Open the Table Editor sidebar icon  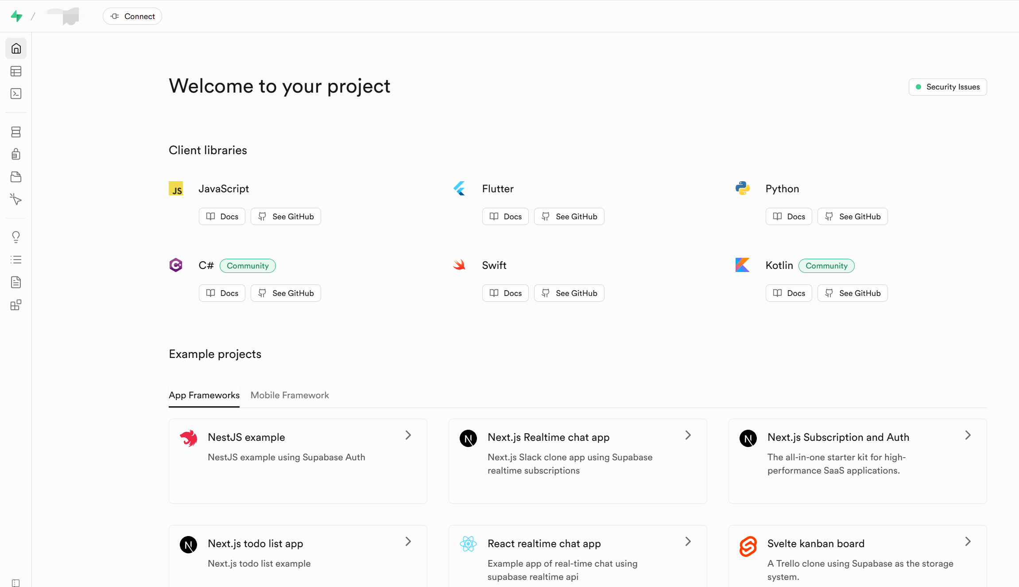[x=16, y=71]
